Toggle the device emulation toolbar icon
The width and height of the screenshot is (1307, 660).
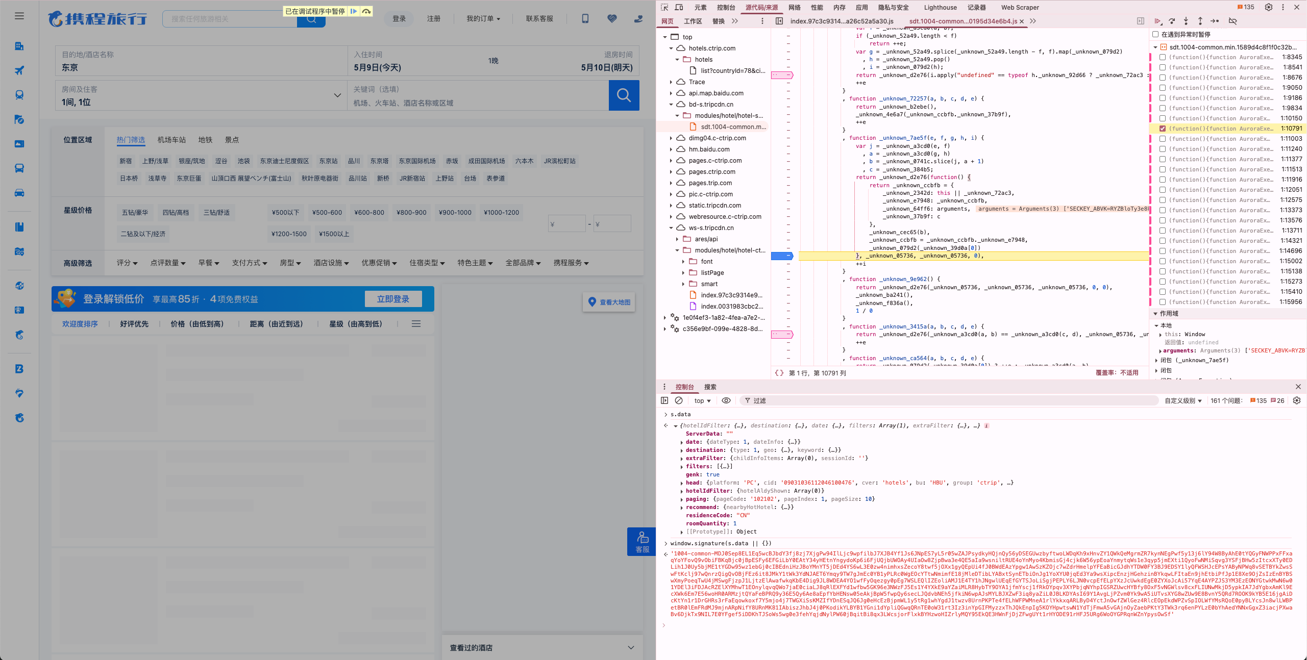pos(679,7)
